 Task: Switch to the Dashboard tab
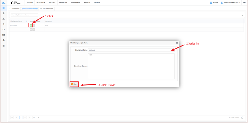coord(14,9)
